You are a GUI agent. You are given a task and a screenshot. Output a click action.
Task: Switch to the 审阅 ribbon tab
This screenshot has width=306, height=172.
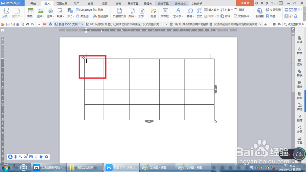pos(90,3)
